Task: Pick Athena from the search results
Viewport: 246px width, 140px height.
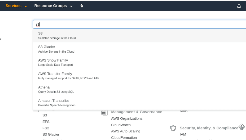Action: pos(139,89)
